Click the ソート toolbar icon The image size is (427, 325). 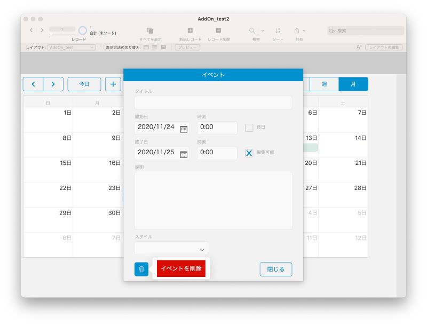point(278,30)
